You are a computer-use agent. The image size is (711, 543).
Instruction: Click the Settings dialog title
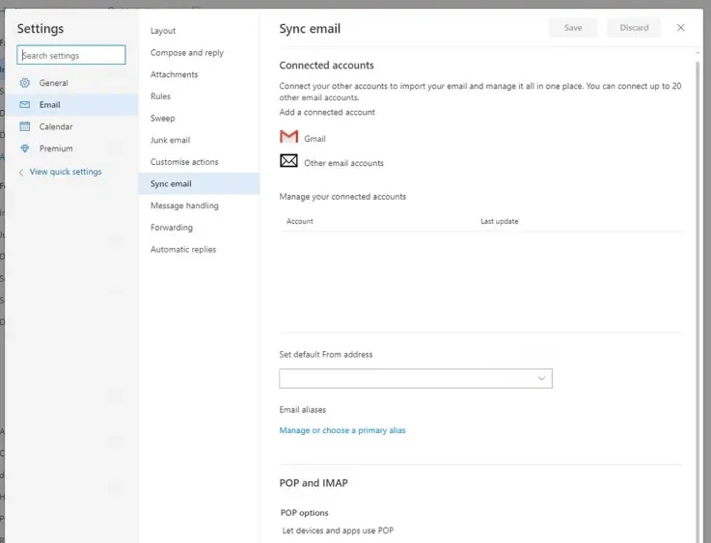[41, 29]
